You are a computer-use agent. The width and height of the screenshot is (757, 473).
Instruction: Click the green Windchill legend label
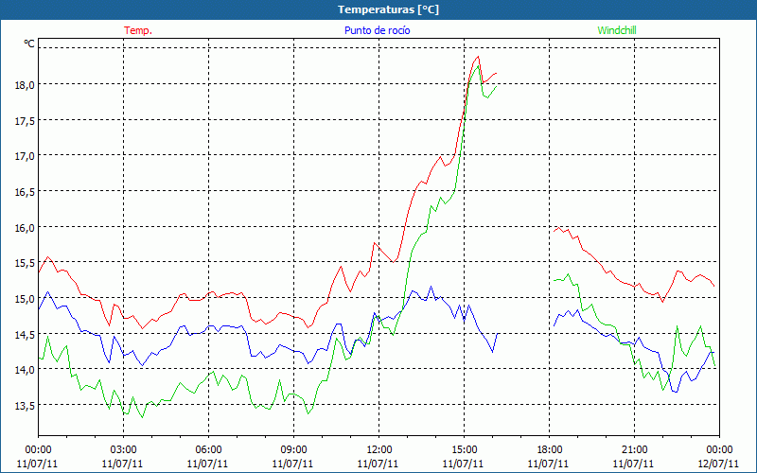pyautogui.click(x=617, y=30)
